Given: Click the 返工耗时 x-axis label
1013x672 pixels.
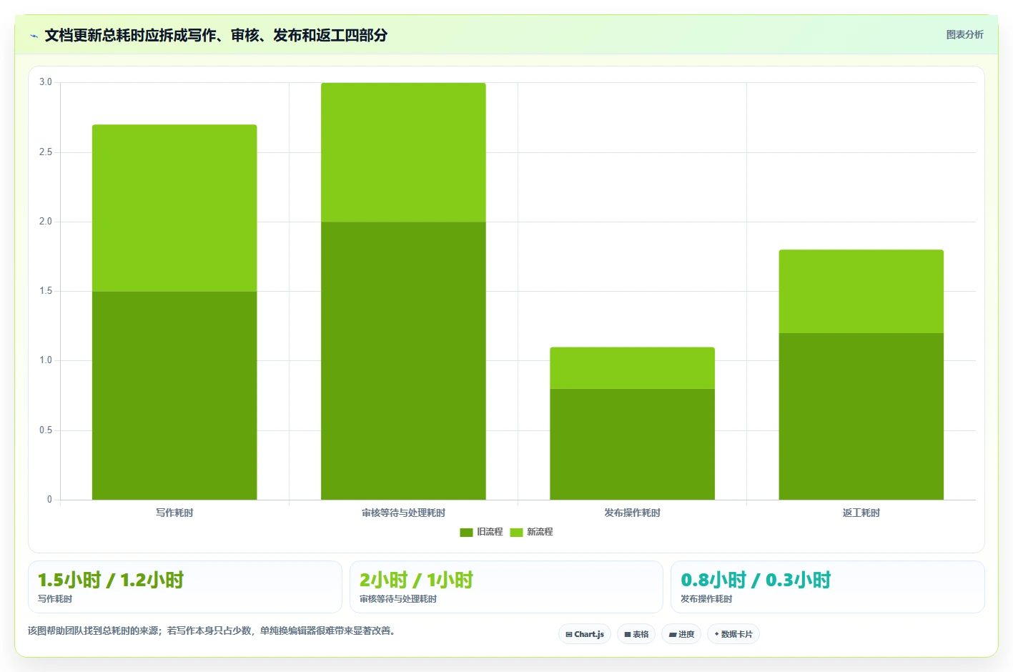Looking at the screenshot, I should point(861,513).
